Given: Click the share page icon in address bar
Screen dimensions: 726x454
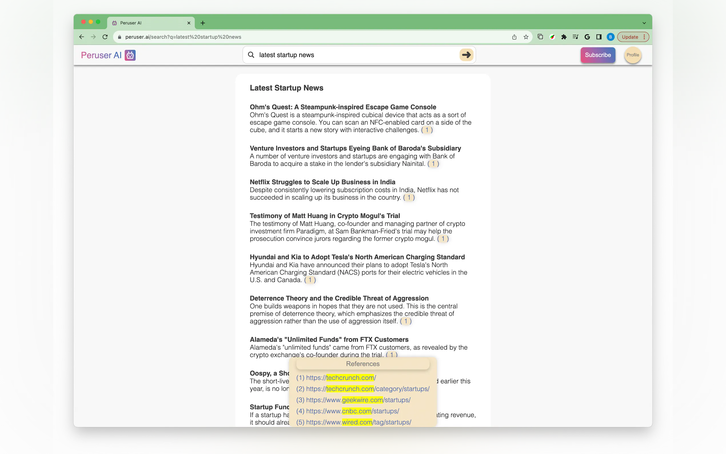Looking at the screenshot, I should coord(514,37).
